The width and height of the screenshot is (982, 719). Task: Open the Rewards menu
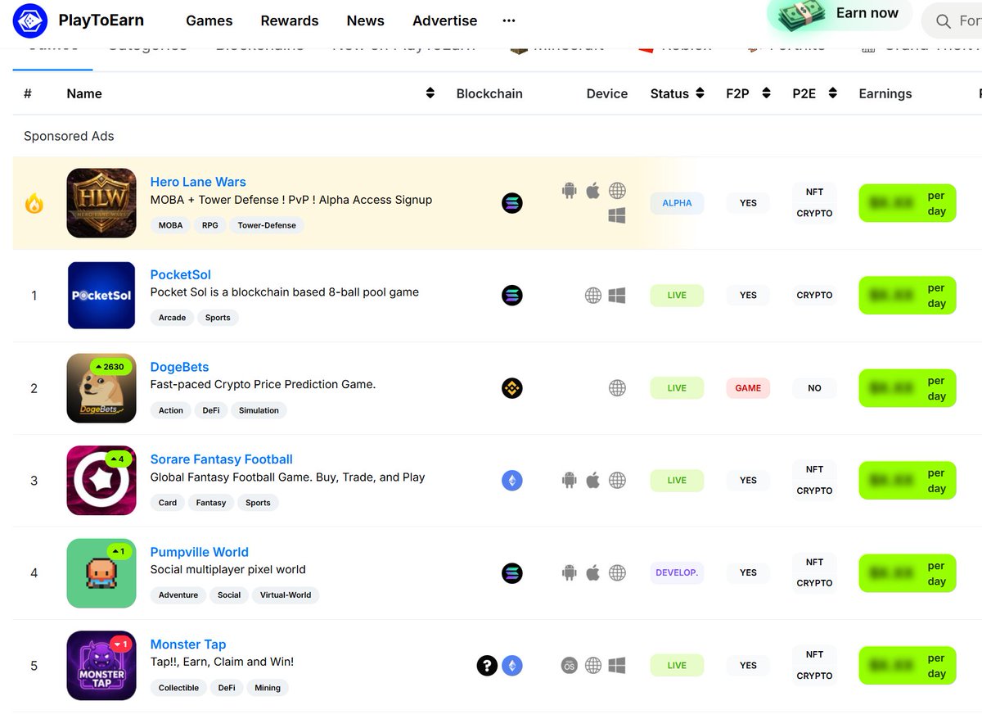click(x=290, y=20)
